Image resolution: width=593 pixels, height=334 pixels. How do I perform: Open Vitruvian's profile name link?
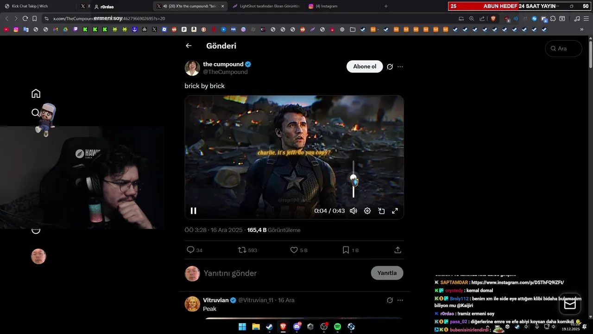point(216,300)
